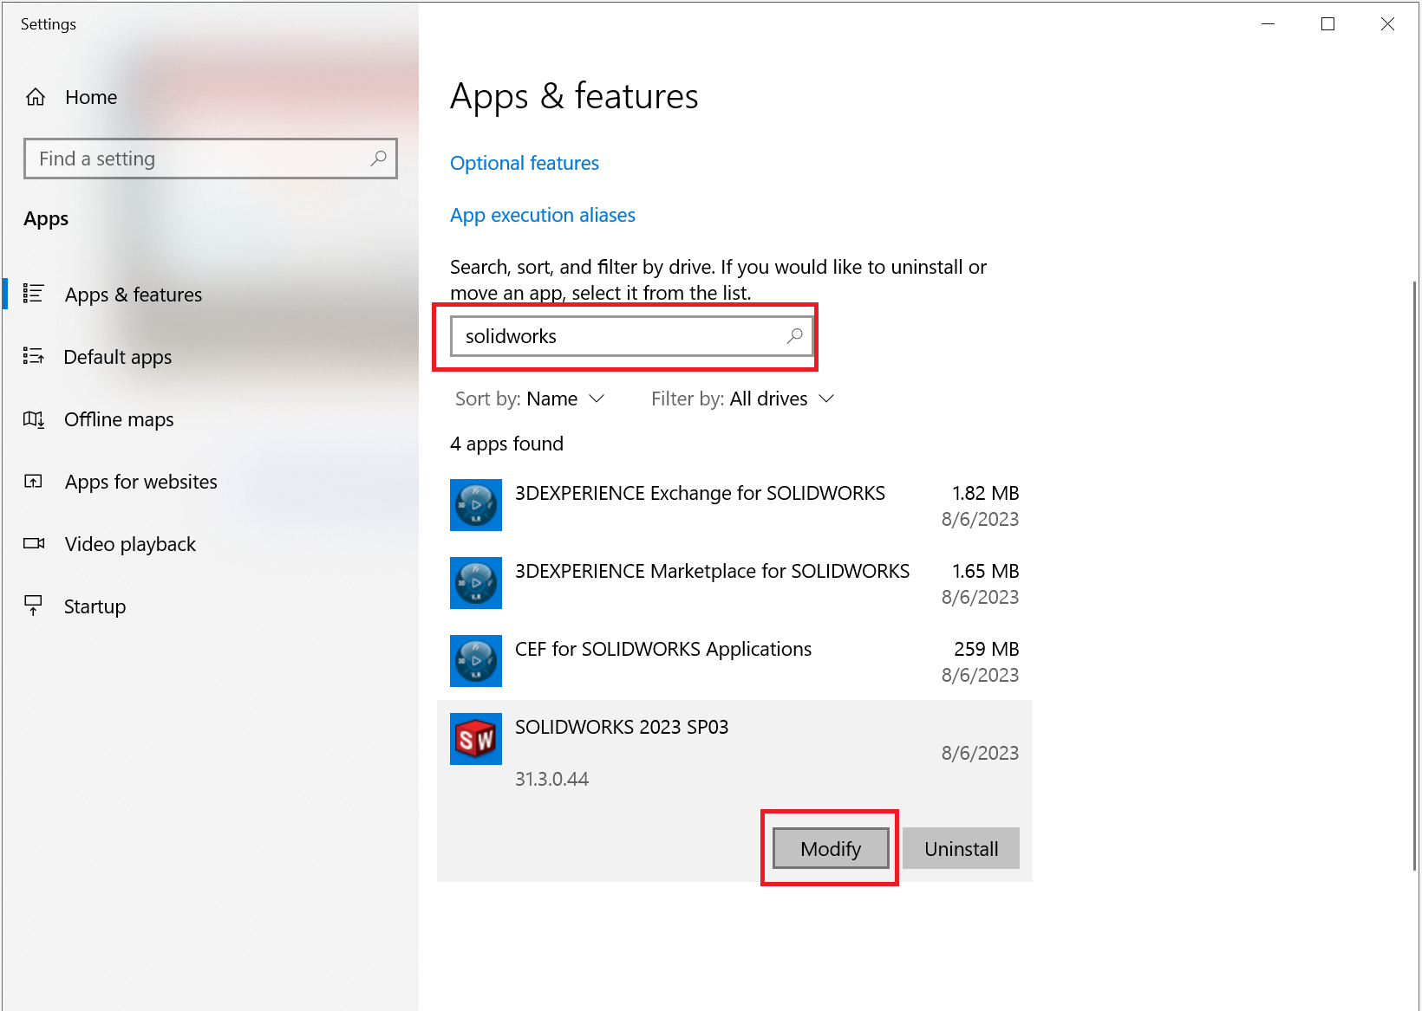Click the Apps & features sidebar icon
This screenshot has height=1011, width=1422.
33,294
